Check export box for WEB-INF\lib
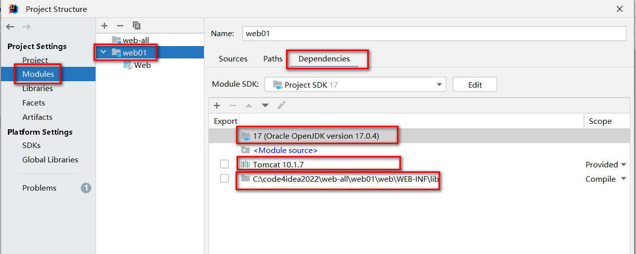The image size is (636, 254). coord(225,179)
